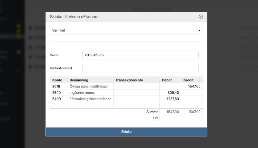The height and width of the screenshot is (148, 258).
Task: Click the Datum label
Action: (55, 55)
